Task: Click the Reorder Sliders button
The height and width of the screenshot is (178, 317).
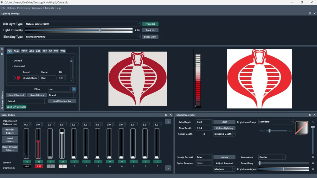Action: (x=10, y=131)
